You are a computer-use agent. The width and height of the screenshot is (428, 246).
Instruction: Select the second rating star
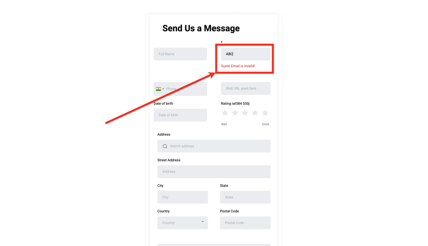[235, 113]
